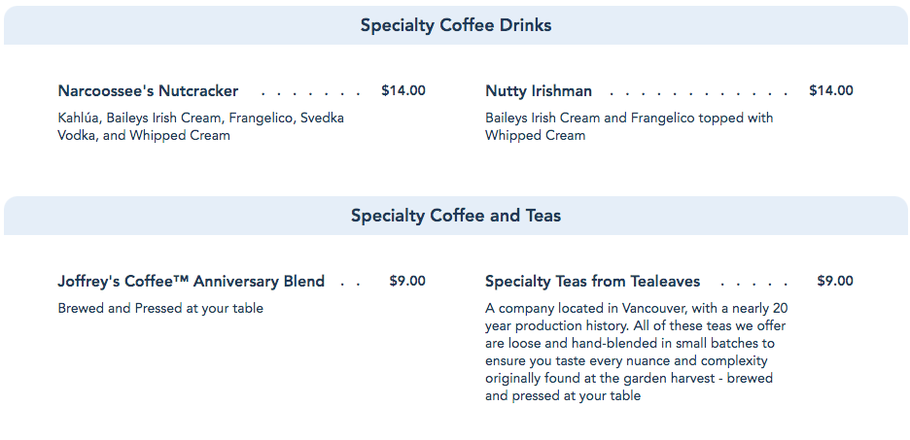Click the $14.00 price for Narcoossee's Nutcracker
910x440 pixels.
[402, 91]
